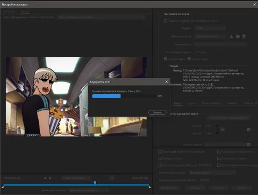Toggle the frame rate match-source checkbox
This screenshot has height=195, width=258.
[x=249, y=144]
